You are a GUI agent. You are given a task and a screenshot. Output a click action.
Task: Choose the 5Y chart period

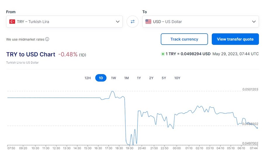(164, 78)
